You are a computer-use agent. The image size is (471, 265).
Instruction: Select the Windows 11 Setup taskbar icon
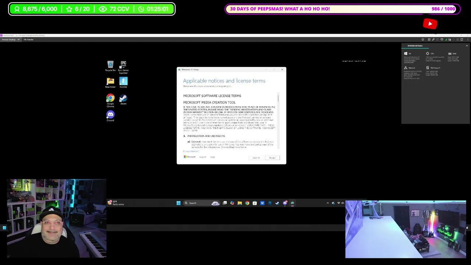[293, 203]
